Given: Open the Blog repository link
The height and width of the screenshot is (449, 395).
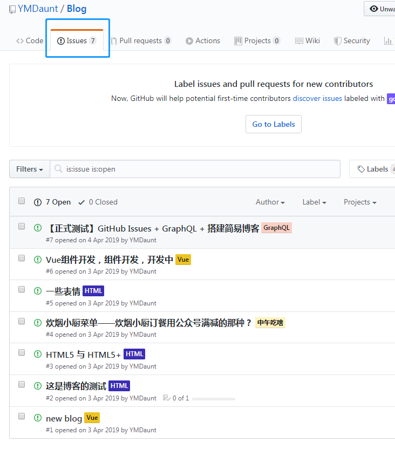Looking at the screenshot, I should [x=77, y=9].
